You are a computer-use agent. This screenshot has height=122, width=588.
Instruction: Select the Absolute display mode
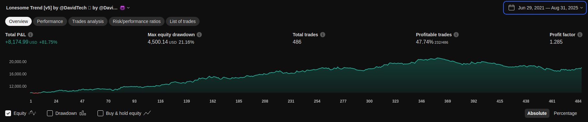pos(537,113)
